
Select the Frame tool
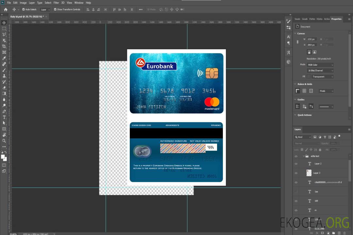tap(4, 52)
